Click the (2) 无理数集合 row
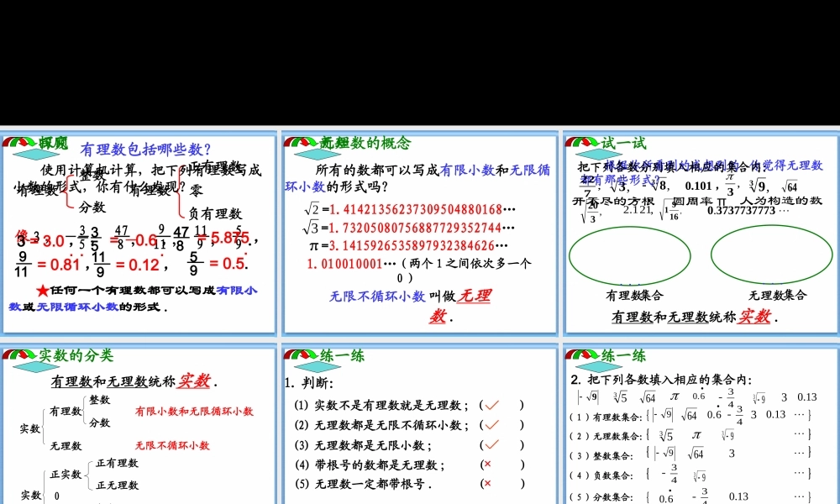This screenshot has width=840, height=504. 690,435
